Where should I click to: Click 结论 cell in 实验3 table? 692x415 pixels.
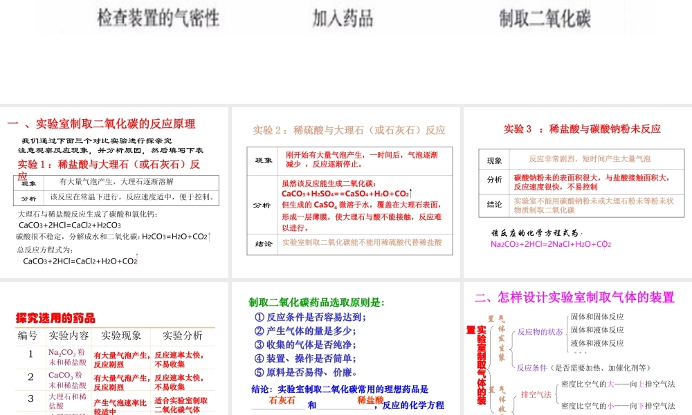pos(494,204)
